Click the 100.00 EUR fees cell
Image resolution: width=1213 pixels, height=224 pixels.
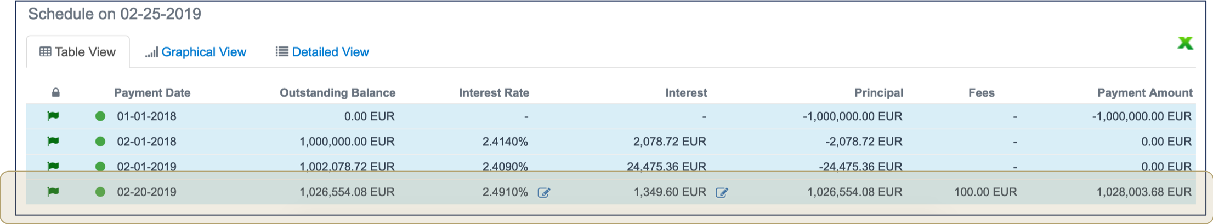point(985,192)
